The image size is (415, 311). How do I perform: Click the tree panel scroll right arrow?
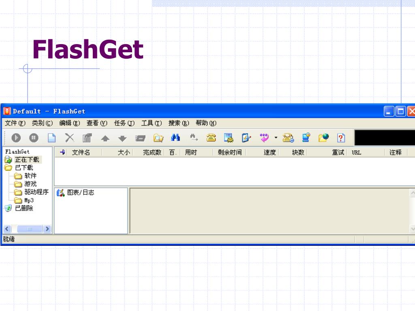(x=47, y=229)
